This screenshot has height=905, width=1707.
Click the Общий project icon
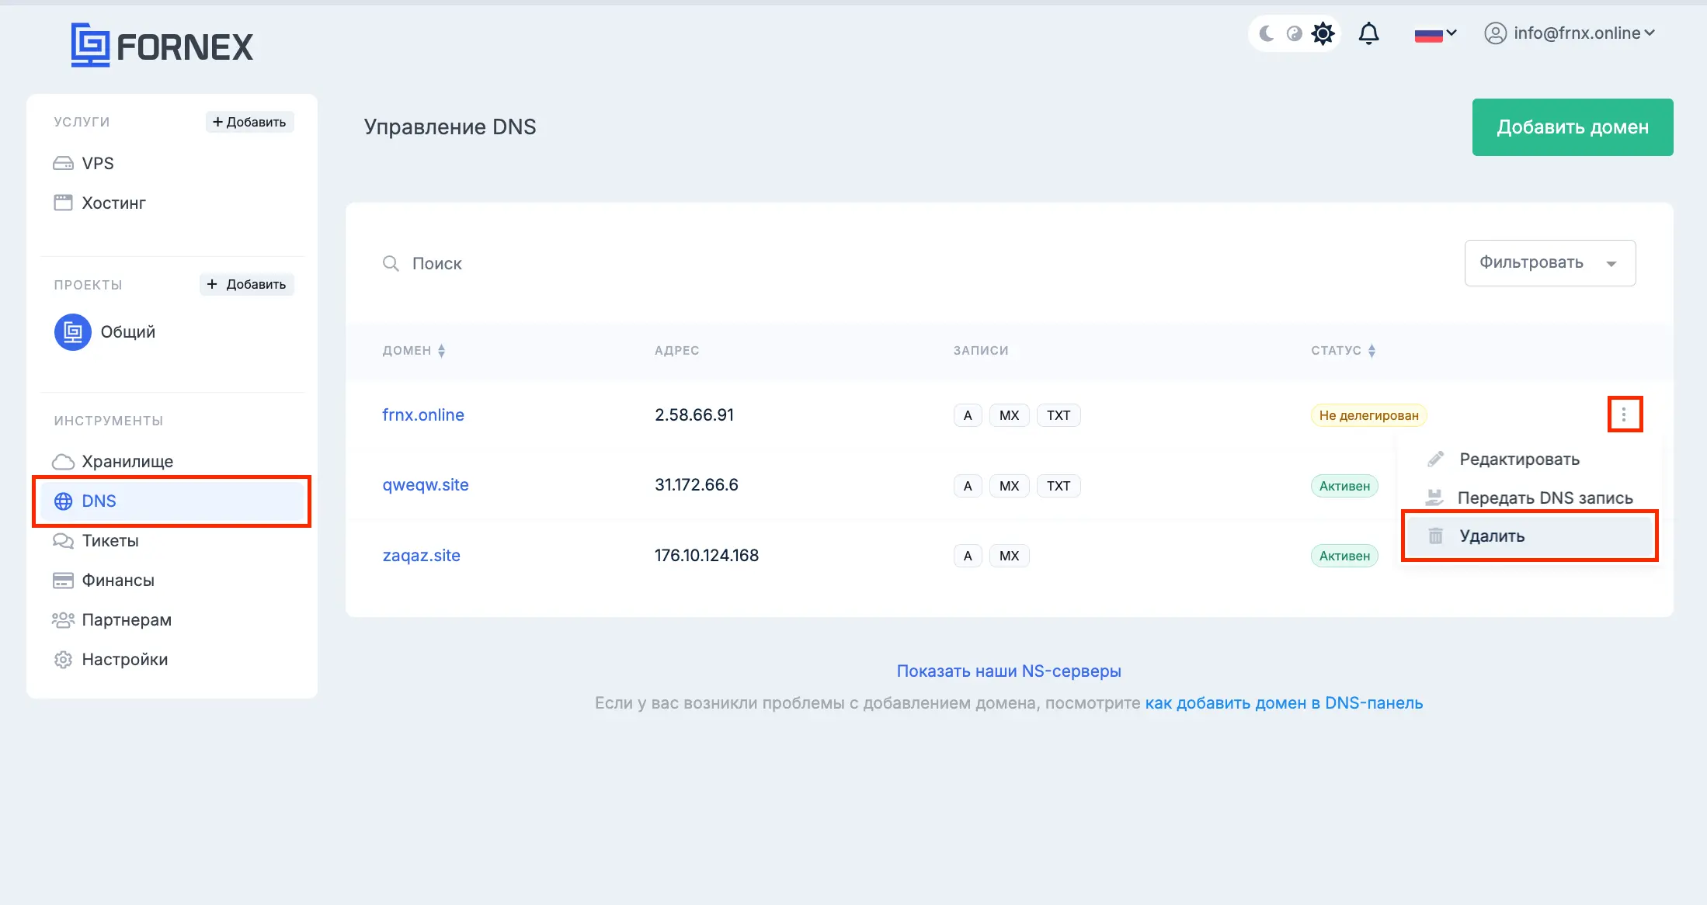point(73,332)
